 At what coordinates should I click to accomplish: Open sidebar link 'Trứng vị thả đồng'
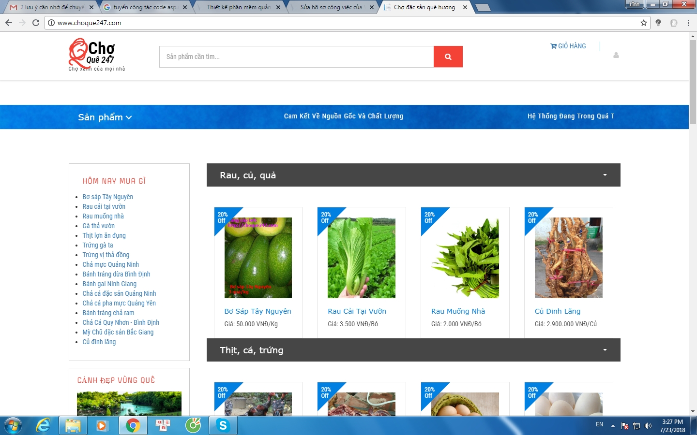[106, 255]
